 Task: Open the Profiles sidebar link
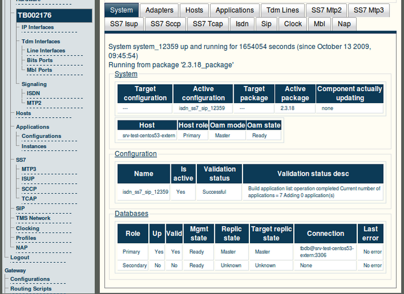26,238
